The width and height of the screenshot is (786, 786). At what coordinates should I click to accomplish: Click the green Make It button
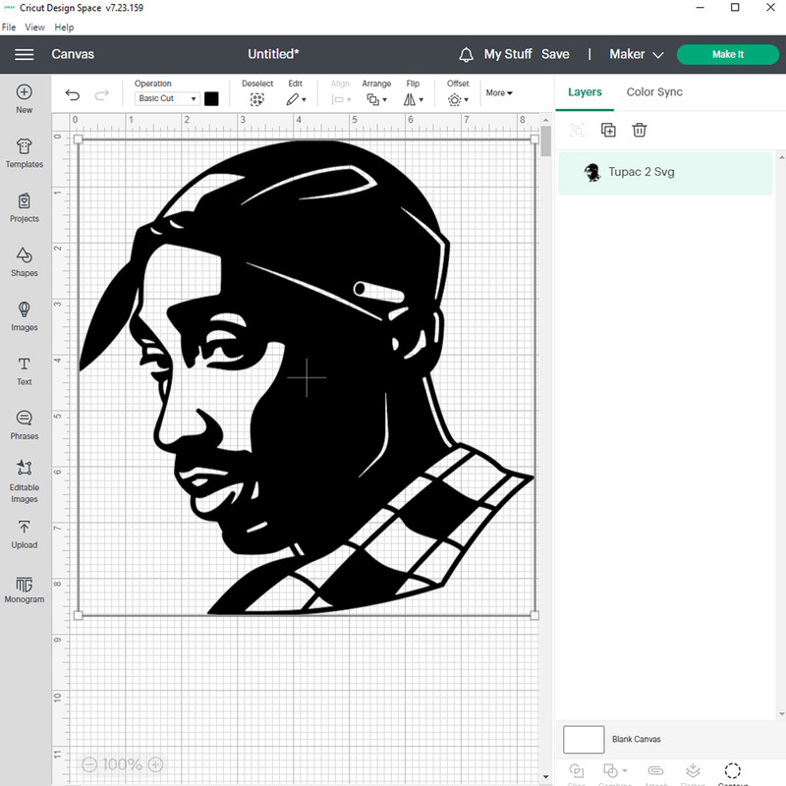[x=727, y=54]
